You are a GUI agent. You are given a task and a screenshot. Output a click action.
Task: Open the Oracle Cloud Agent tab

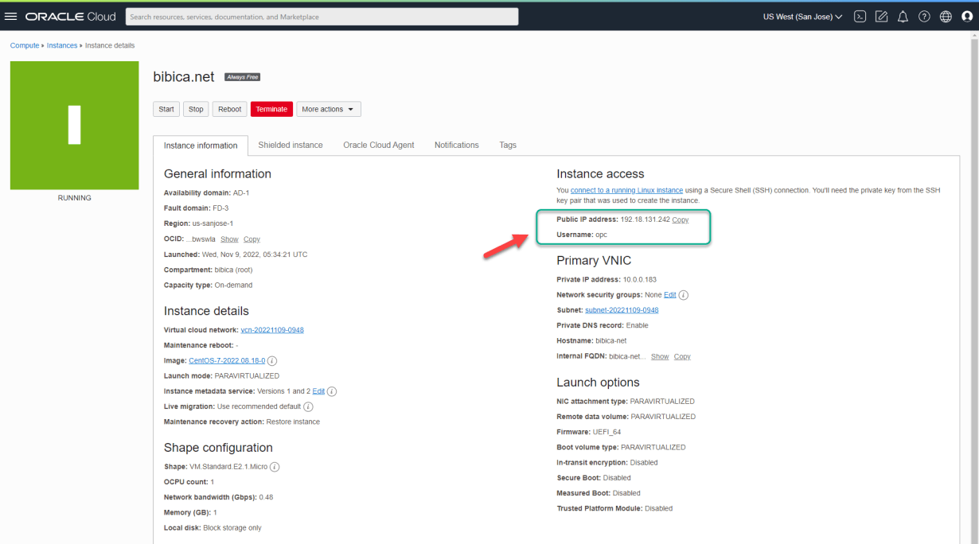tap(379, 145)
